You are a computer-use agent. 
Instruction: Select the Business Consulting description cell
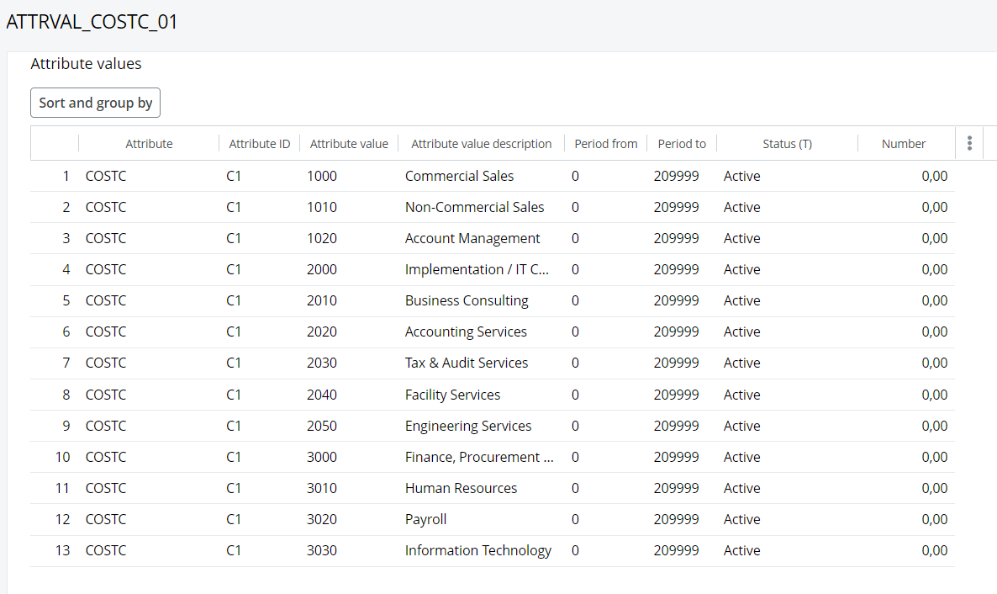point(467,300)
